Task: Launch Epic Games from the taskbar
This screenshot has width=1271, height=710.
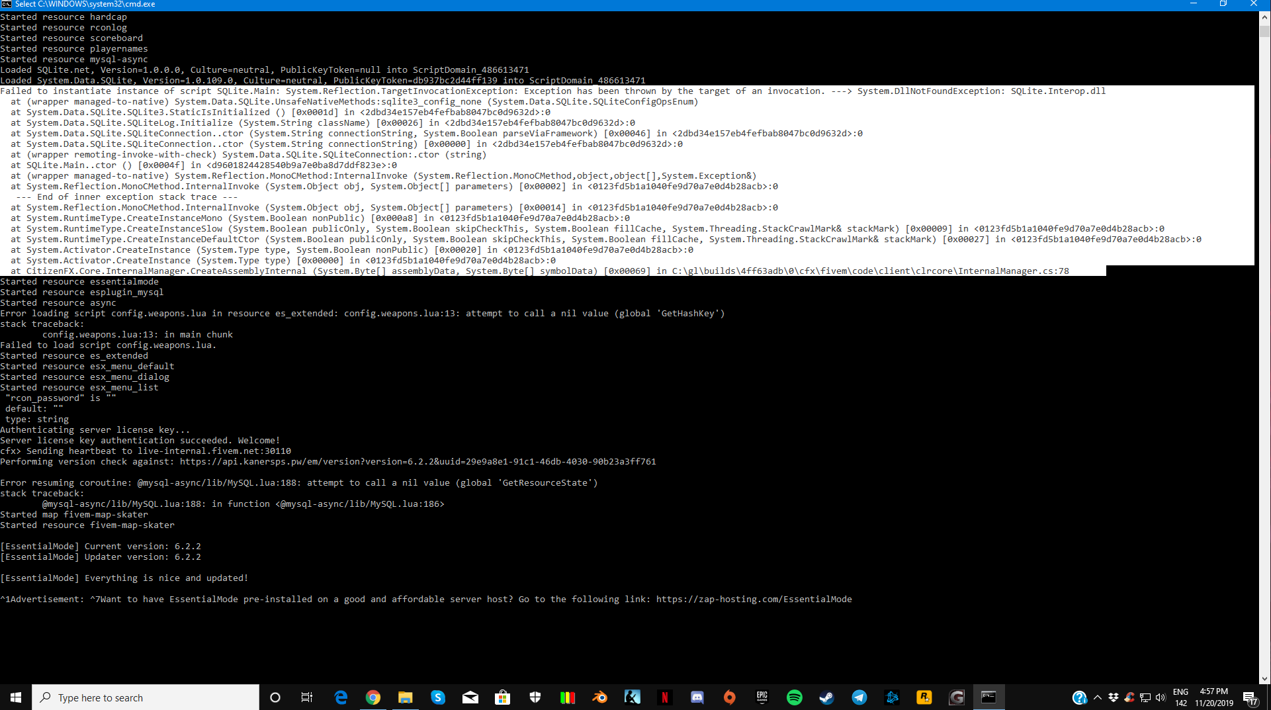Action: coord(762,697)
